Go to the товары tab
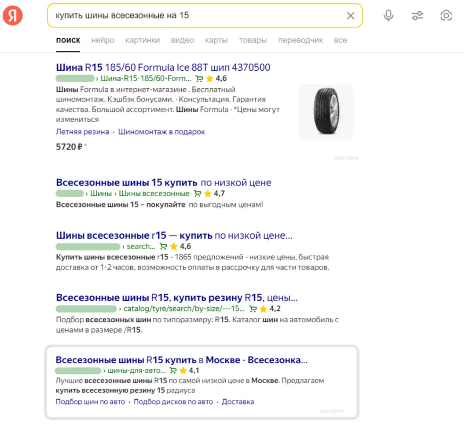464x427 pixels. pos(253,40)
